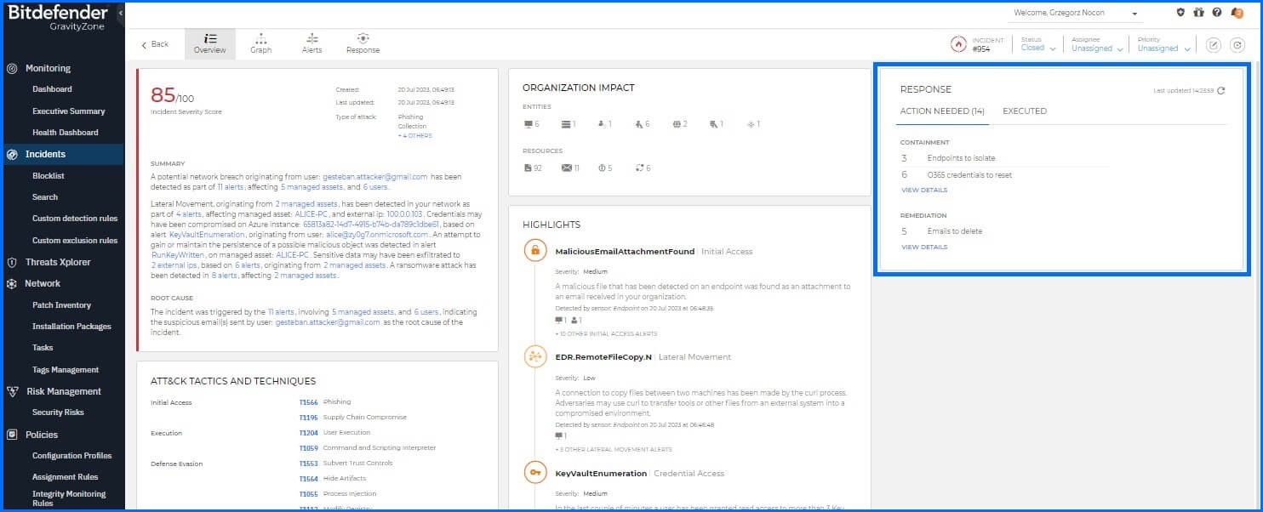1263x512 pixels.
Task: Expand the +4 OTHERS attack types link
Action: pyautogui.click(x=414, y=136)
